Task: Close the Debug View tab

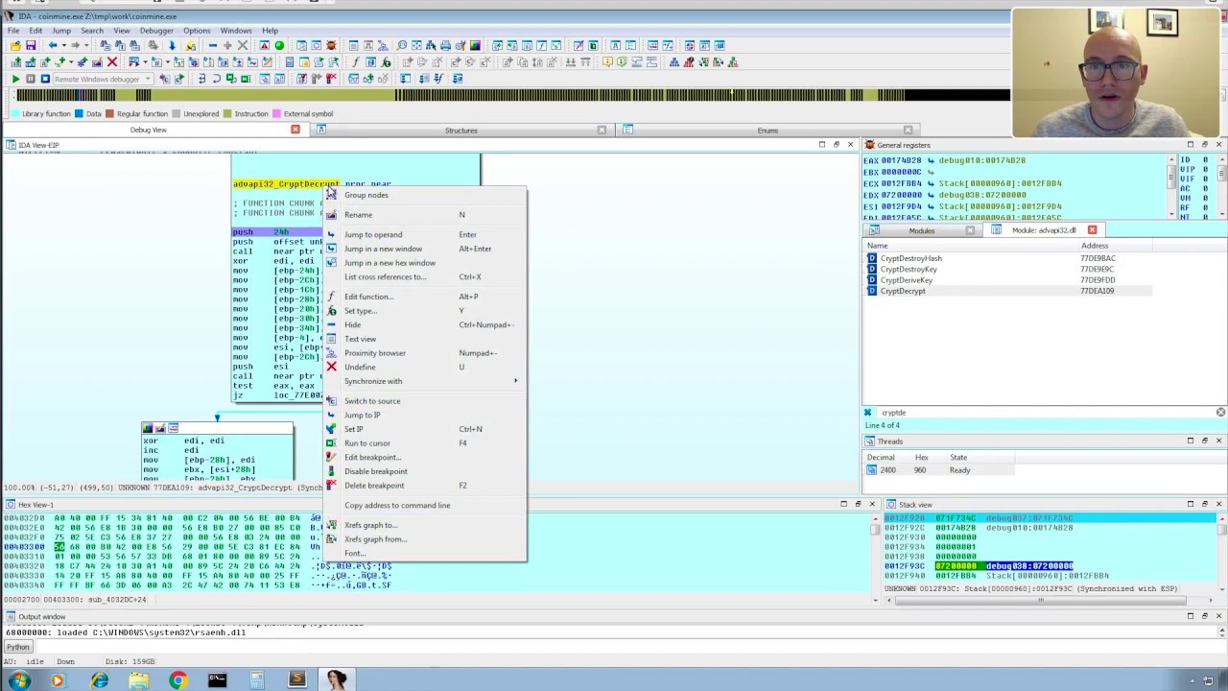Action: [x=295, y=130]
